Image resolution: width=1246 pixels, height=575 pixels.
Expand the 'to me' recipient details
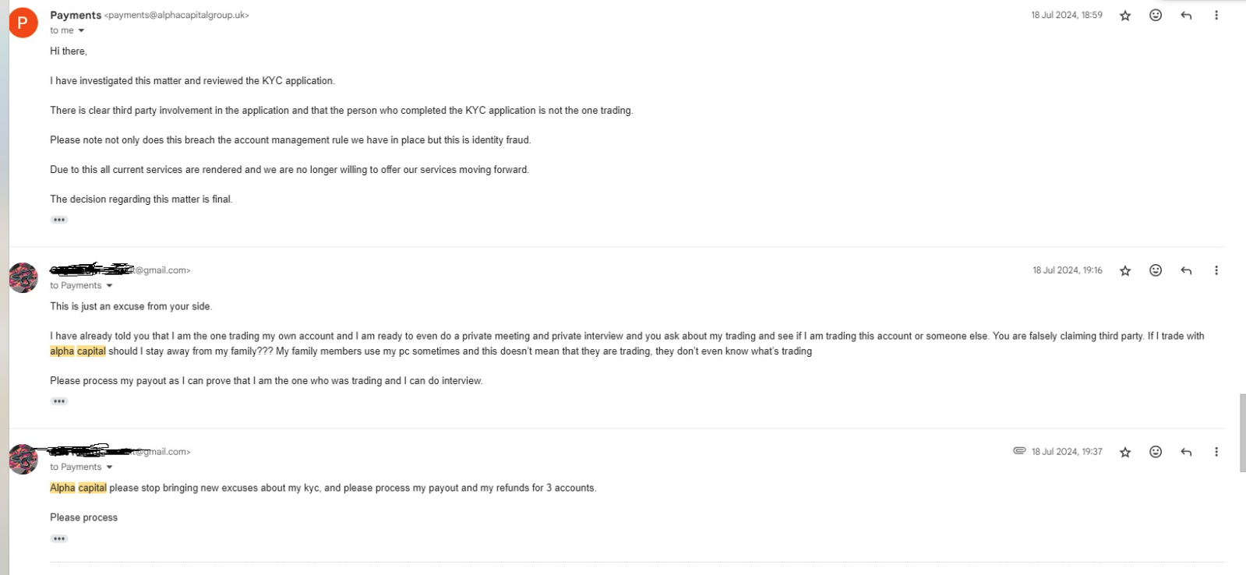[81, 31]
